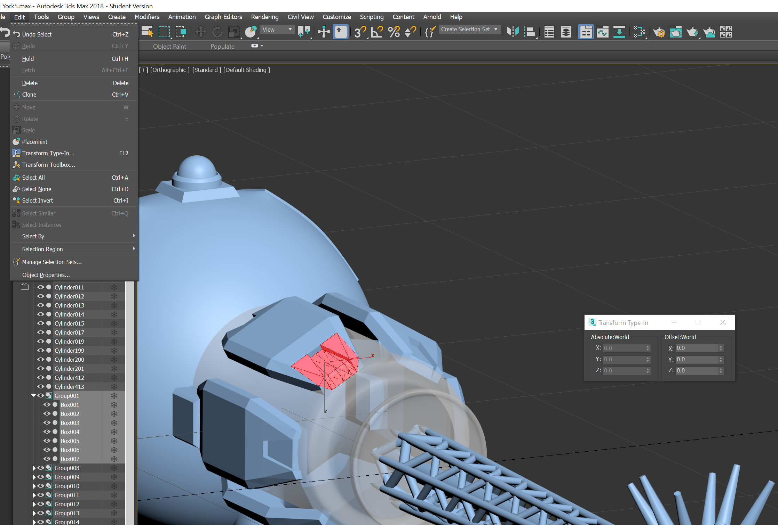778x525 pixels.
Task: Activate the Select and Move tool
Action: coord(201,32)
